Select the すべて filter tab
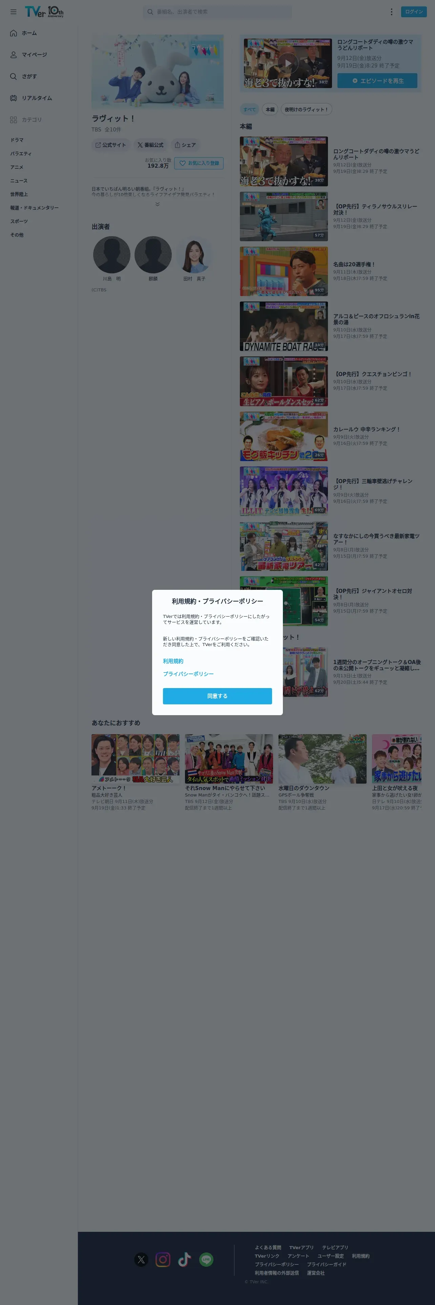 tap(250, 109)
